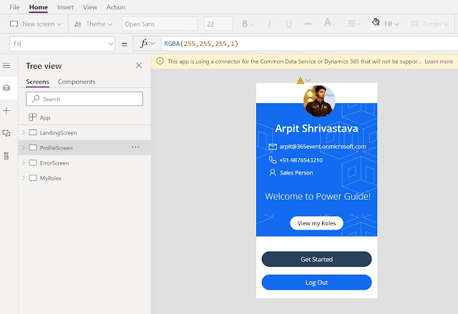This screenshot has height=314, width=458.
Task: Click the info icon in notification banner
Action: point(160,61)
